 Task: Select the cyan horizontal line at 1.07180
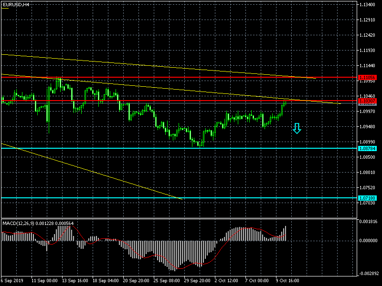click(x=239, y=198)
